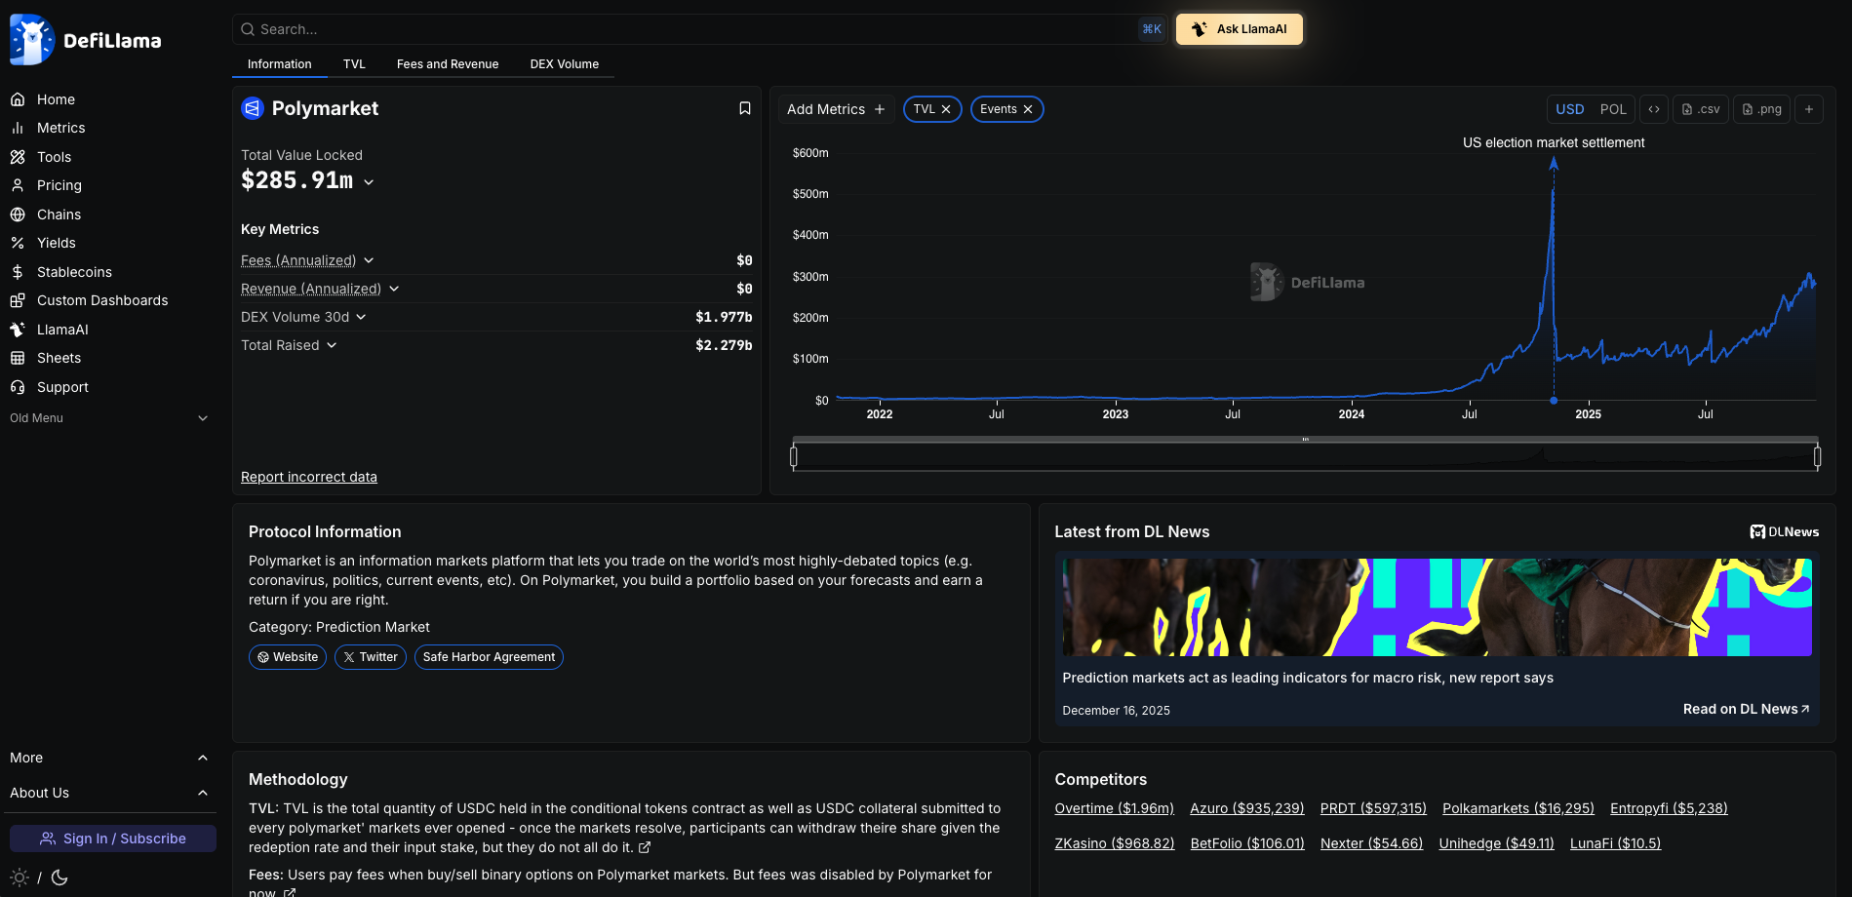Toggle dark mode with the moon icon
The image size is (1852, 897).
click(59, 877)
